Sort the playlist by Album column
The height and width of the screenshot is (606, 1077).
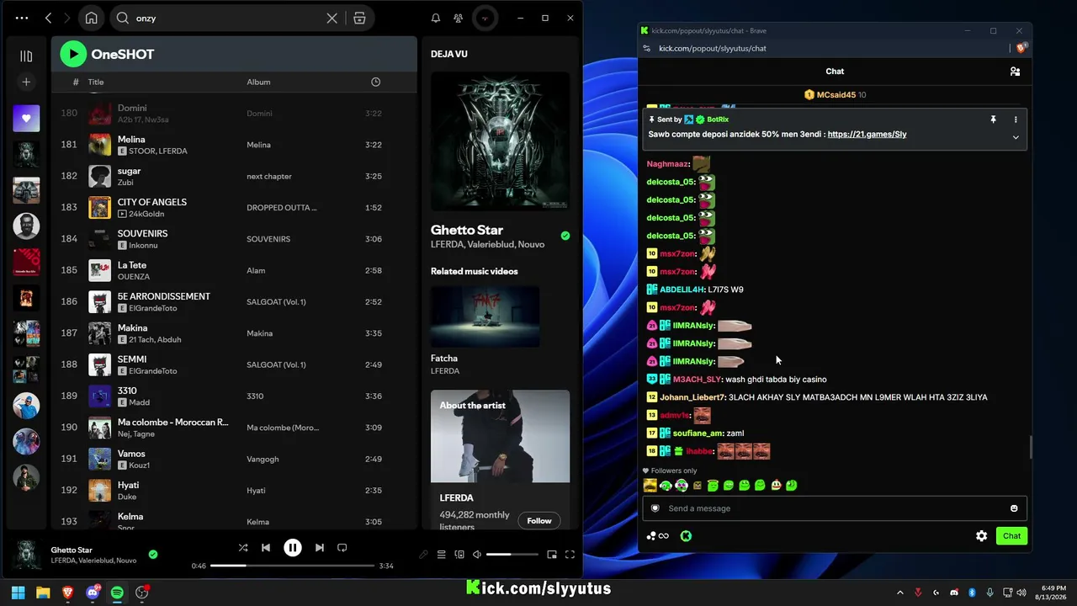click(x=258, y=82)
